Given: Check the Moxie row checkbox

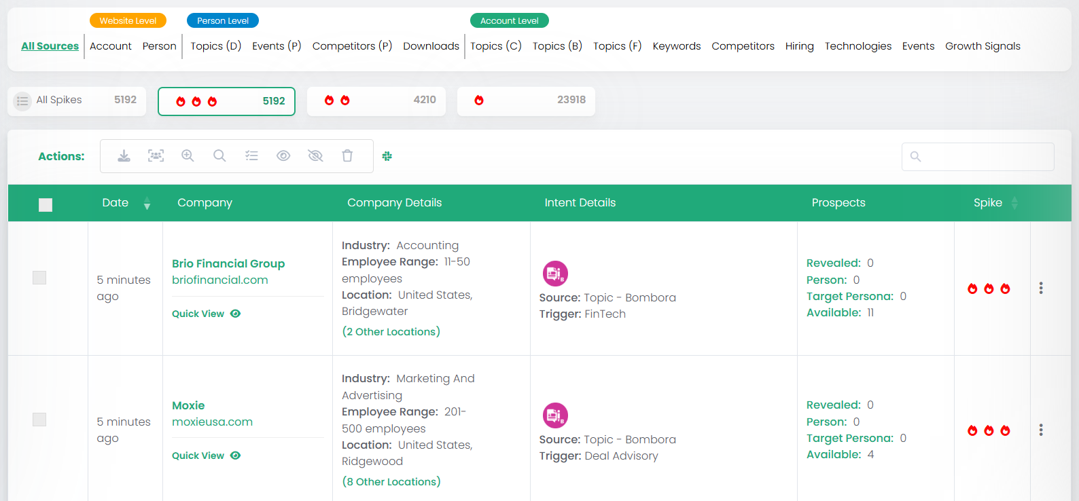Looking at the screenshot, I should coord(39,420).
